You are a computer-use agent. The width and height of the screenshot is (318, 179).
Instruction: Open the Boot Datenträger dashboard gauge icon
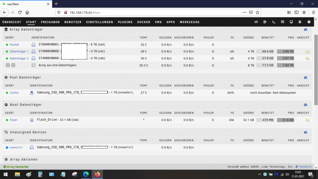[305, 105]
